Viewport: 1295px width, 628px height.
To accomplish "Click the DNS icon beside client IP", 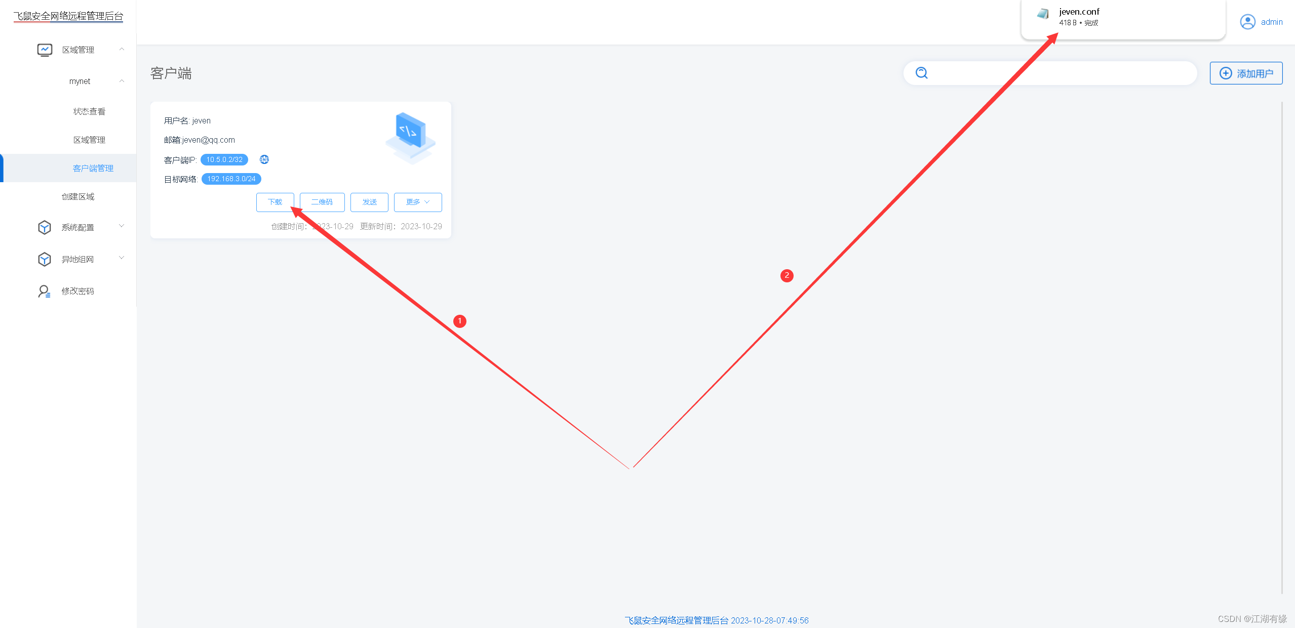I will click(264, 159).
